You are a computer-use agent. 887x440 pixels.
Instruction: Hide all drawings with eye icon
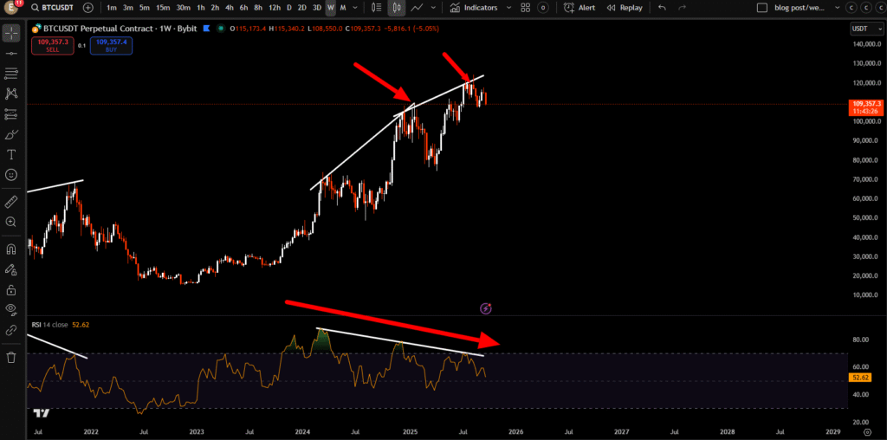tap(11, 309)
